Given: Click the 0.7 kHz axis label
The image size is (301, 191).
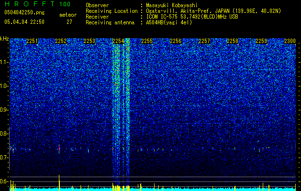Looking at the screenshot, I should [x=4, y=158].
